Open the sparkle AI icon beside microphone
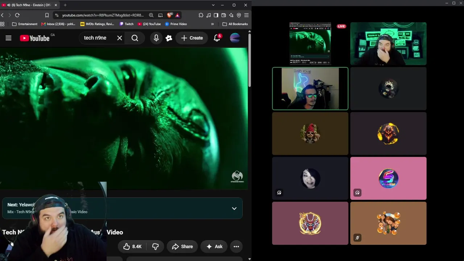Image resolution: width=464 pixels, height=261 pixels. pyautogui.click(x=169, y=38)
